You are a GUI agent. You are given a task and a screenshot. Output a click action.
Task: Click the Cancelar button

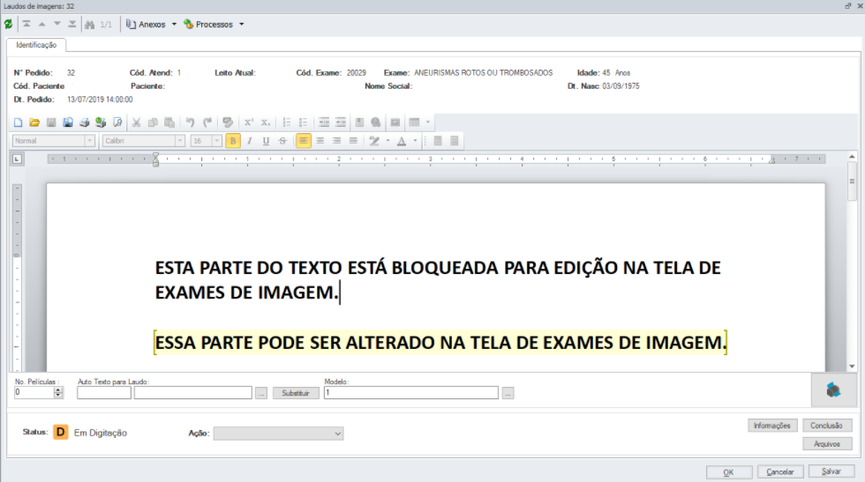coord(780,472)
